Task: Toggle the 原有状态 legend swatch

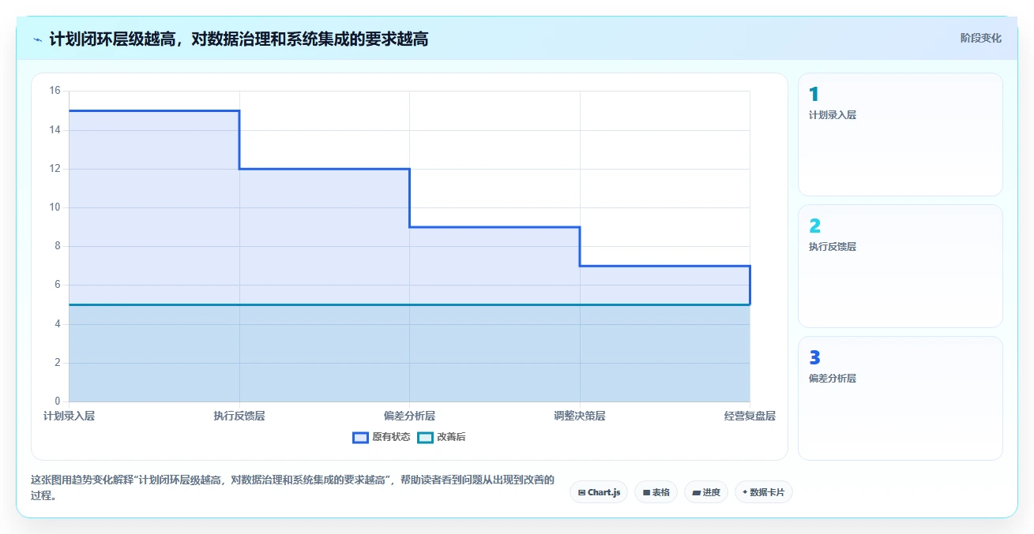Action: (360, 437)
